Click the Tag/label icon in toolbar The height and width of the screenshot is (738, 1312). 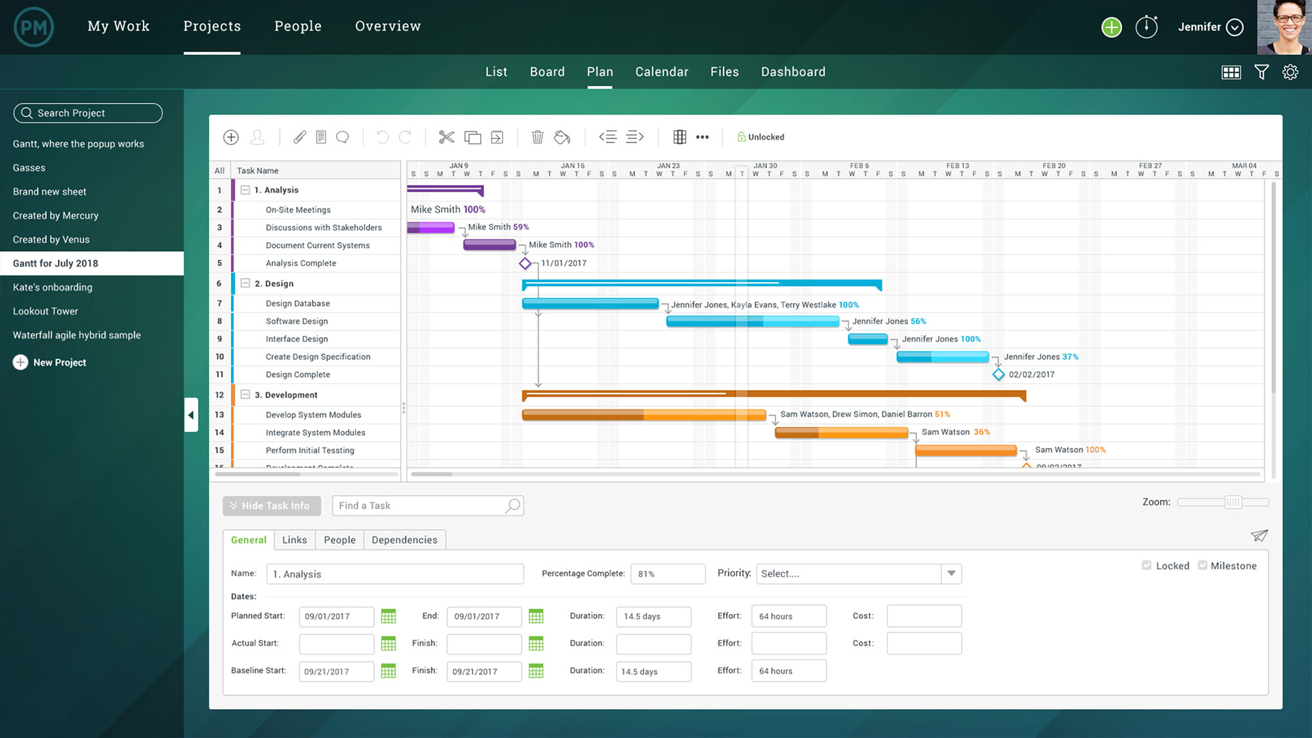[564, 136]
